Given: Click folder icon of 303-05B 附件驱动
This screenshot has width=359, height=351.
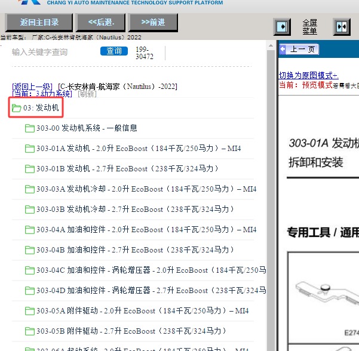Looking at the screenshot, I should [30, 331].
